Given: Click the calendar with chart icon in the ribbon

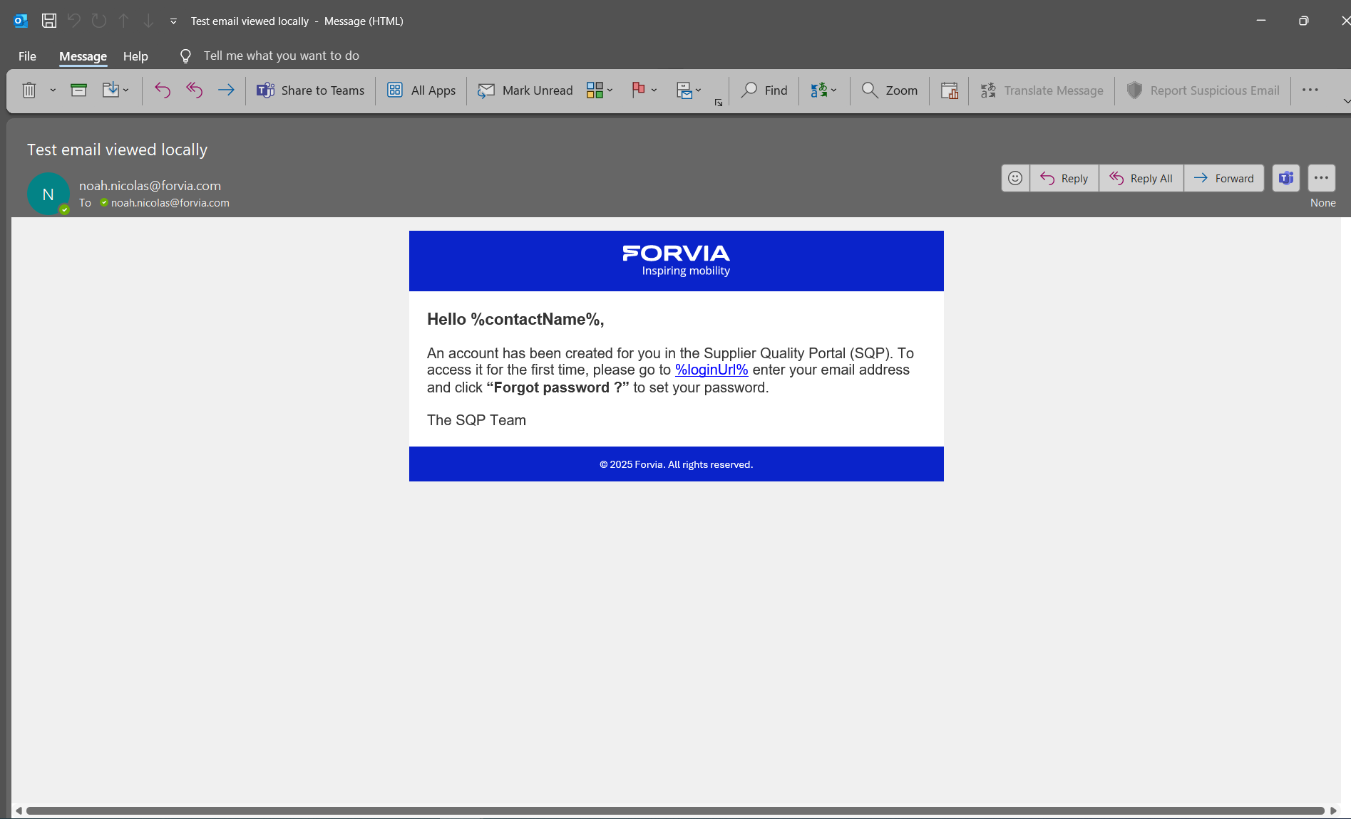Looking at the screenshot, I should pos(949,90).
